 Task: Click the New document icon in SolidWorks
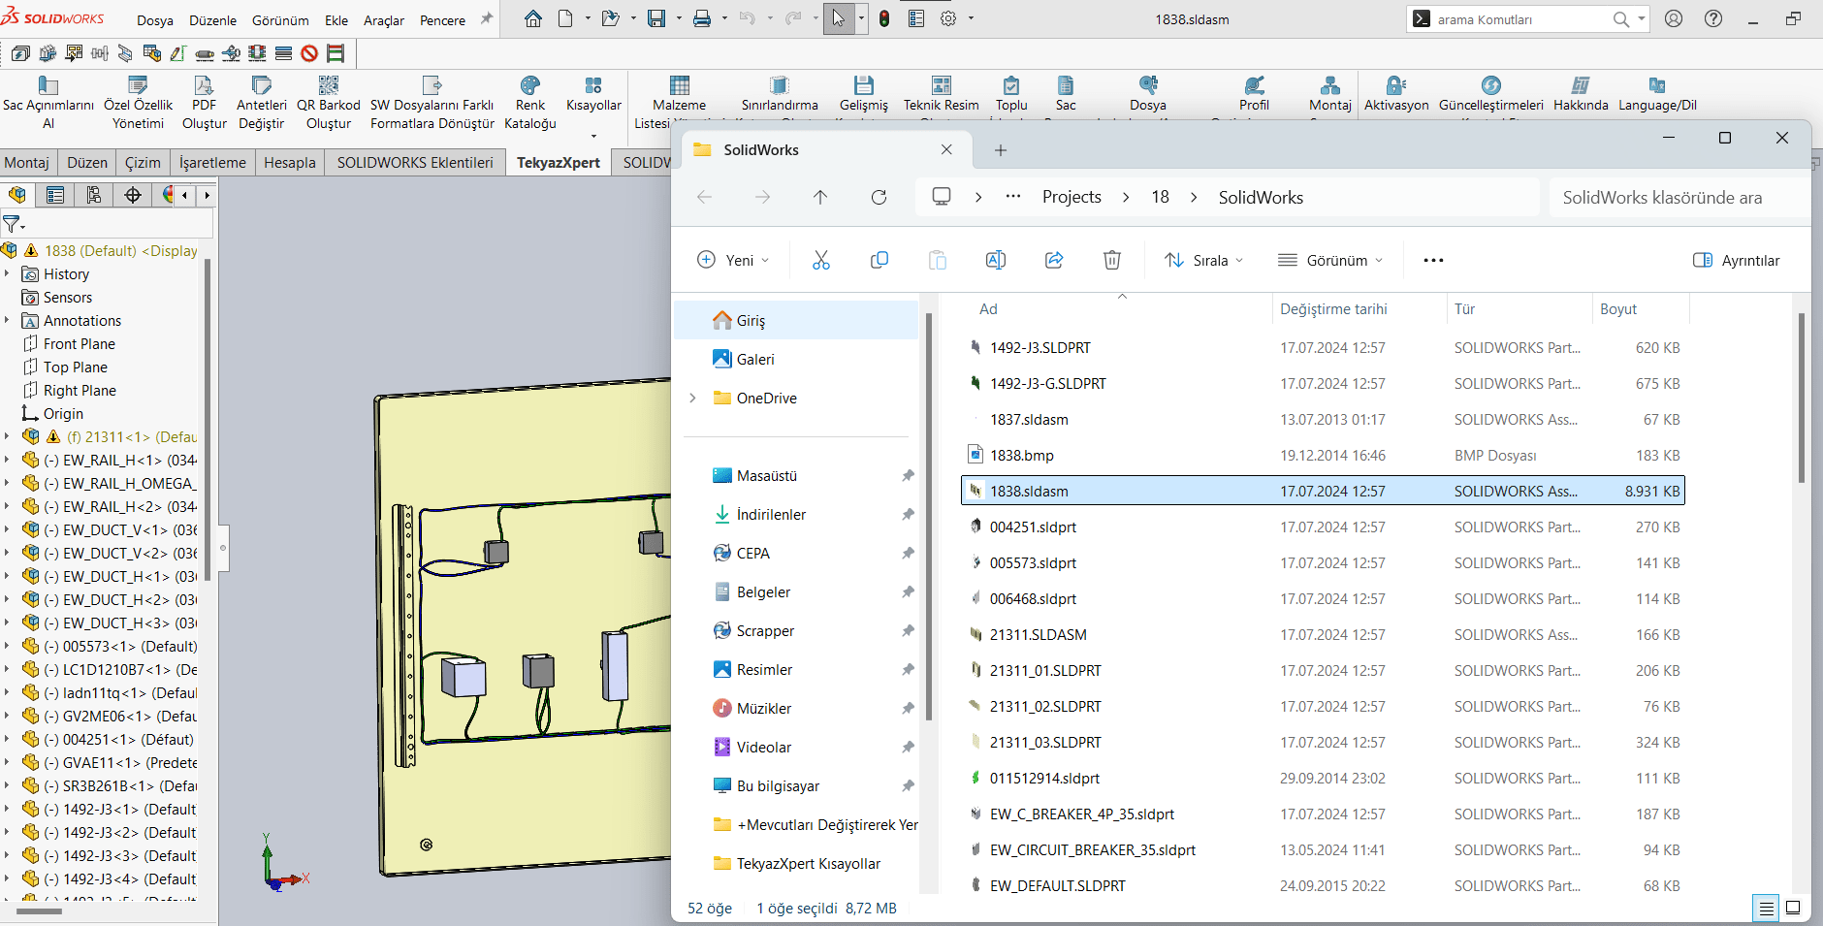click(x=565, y=18)
